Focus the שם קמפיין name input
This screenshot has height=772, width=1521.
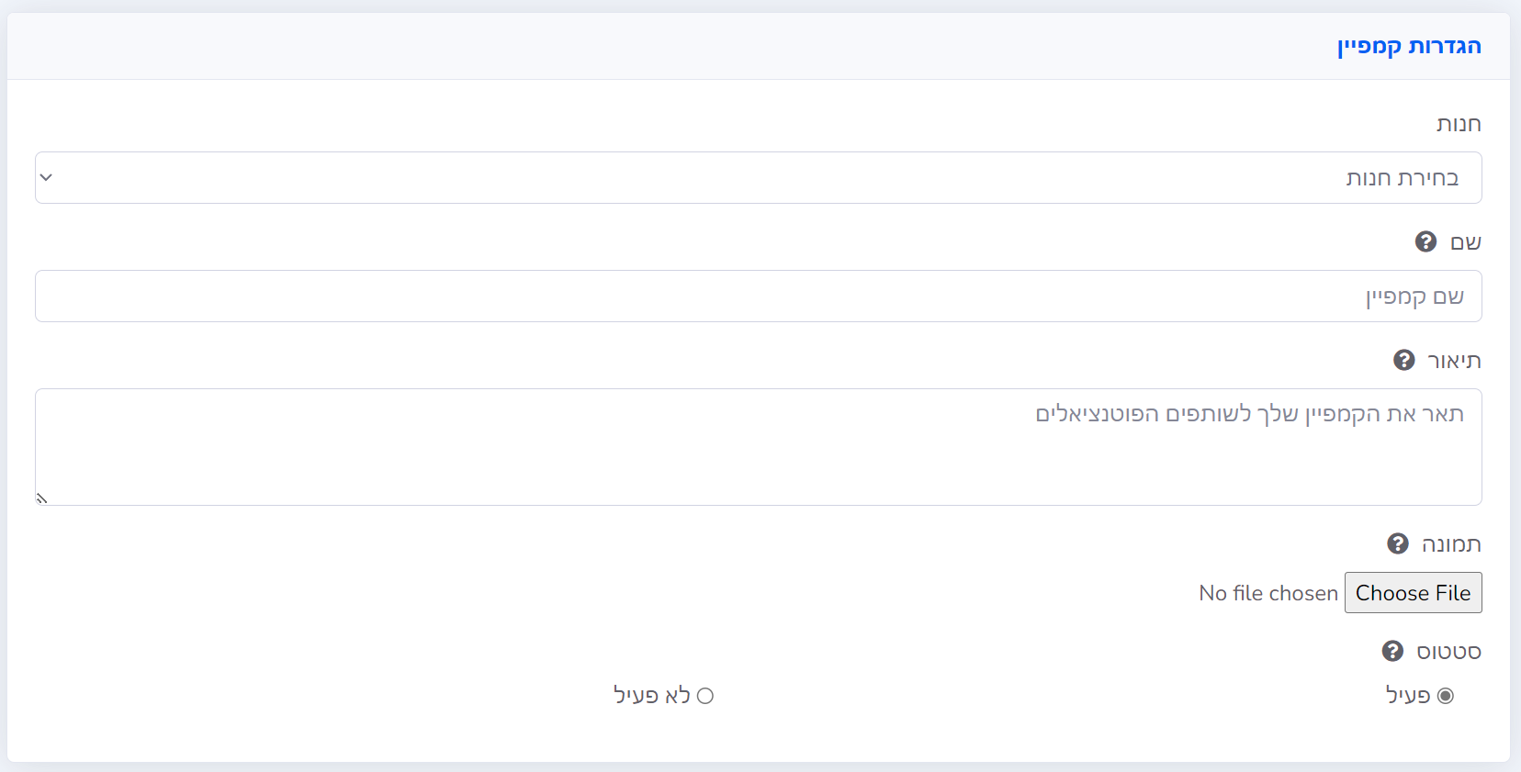(x=759, y=296)
